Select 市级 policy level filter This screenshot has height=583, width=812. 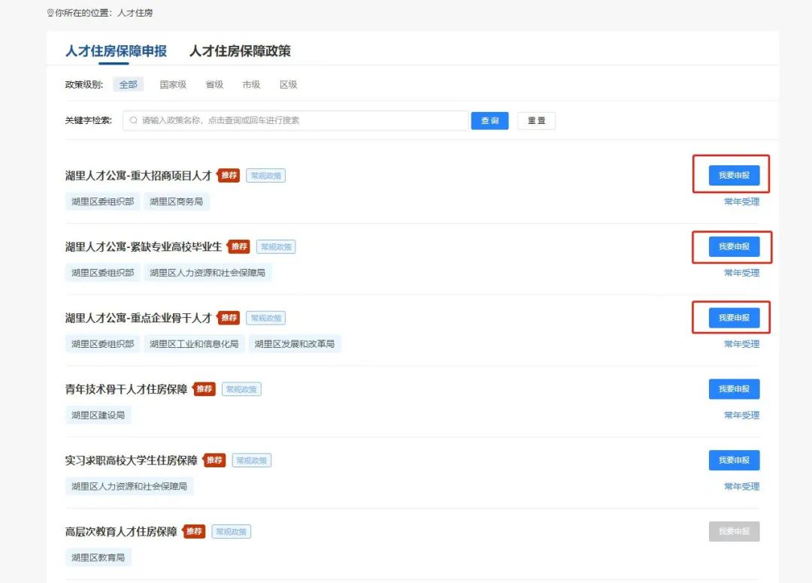pyautogui.click(x=251, y=85)
